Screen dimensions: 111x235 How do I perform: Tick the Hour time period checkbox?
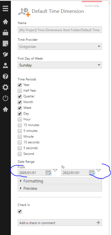coord(20,120)
